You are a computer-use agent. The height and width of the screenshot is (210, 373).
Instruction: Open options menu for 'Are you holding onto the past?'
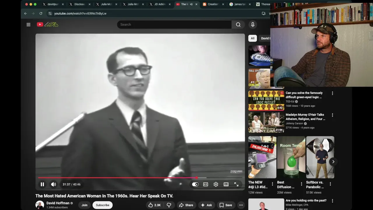tap(332, 201)
